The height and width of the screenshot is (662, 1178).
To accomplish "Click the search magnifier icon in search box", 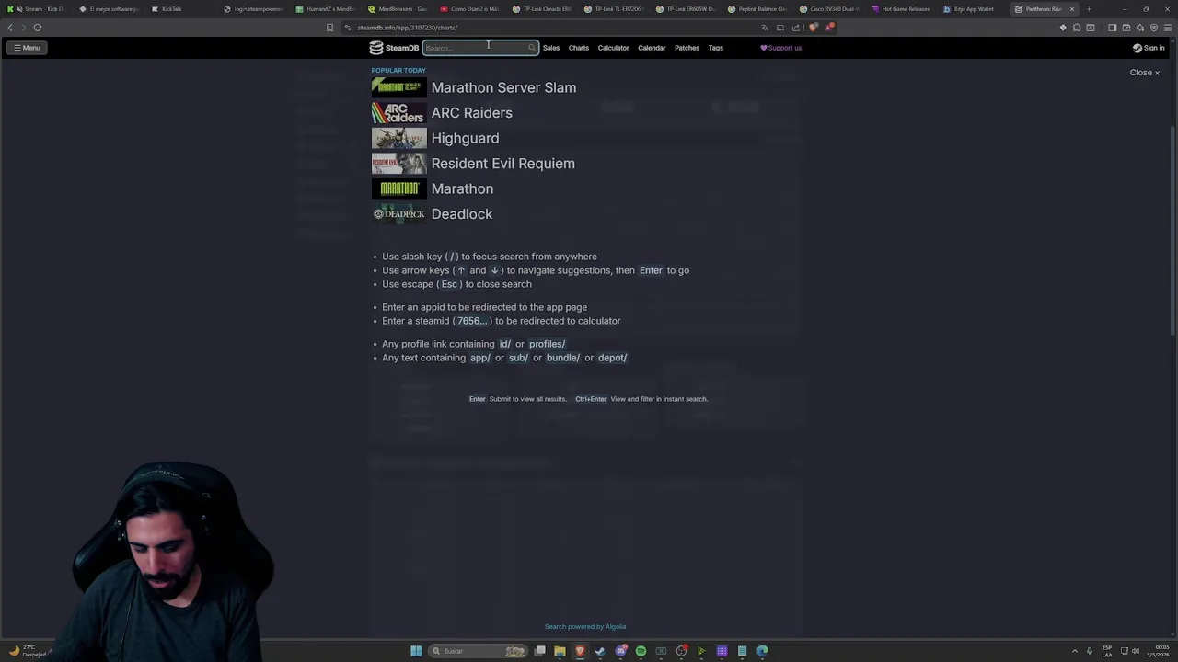I will (x=531, y=48).
